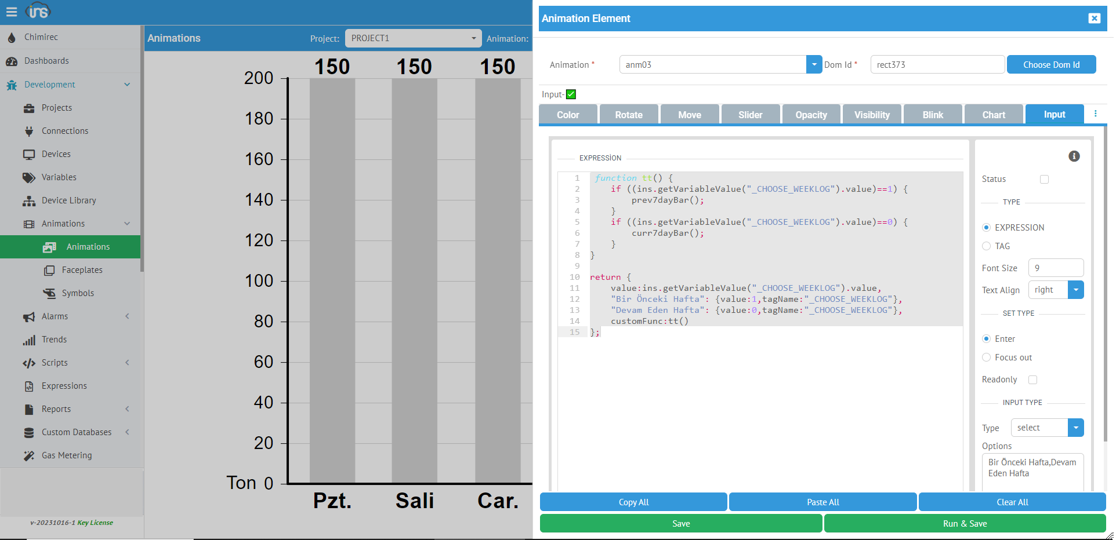The image size is (1116, 540).
Task: Select Focus out set type
Action: point(986,357)
